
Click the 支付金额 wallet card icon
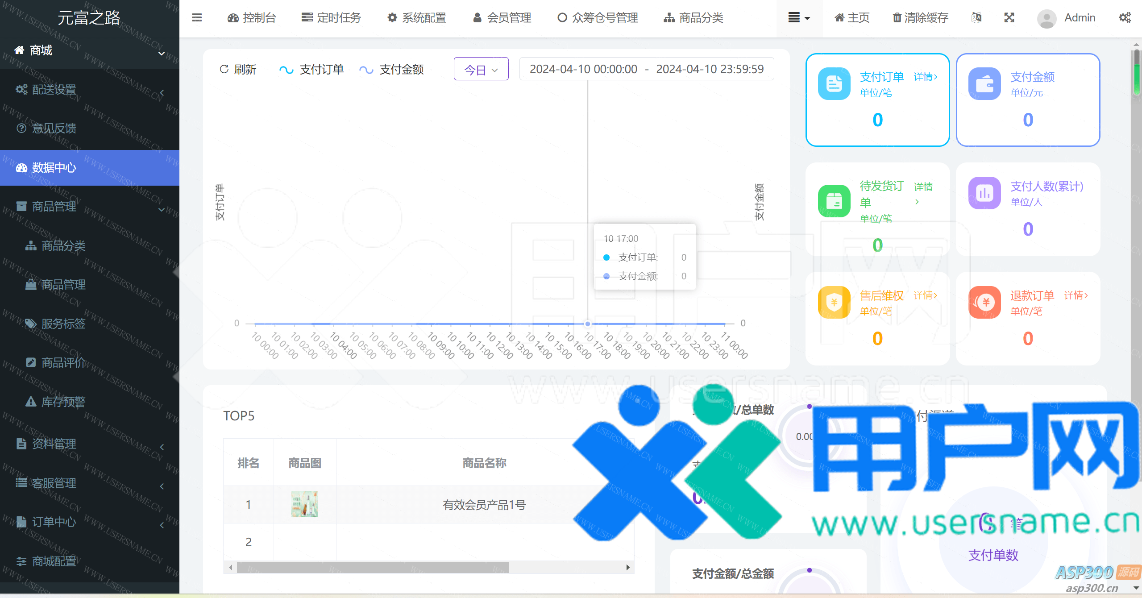coord(984,84)
